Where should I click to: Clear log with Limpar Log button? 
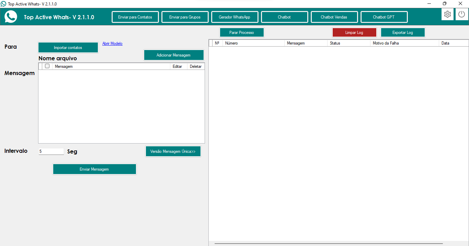point(354,33)
